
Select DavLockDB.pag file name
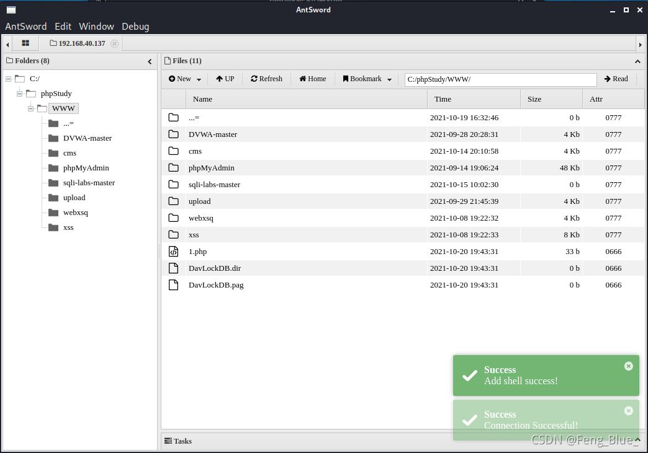pos(216,285)
